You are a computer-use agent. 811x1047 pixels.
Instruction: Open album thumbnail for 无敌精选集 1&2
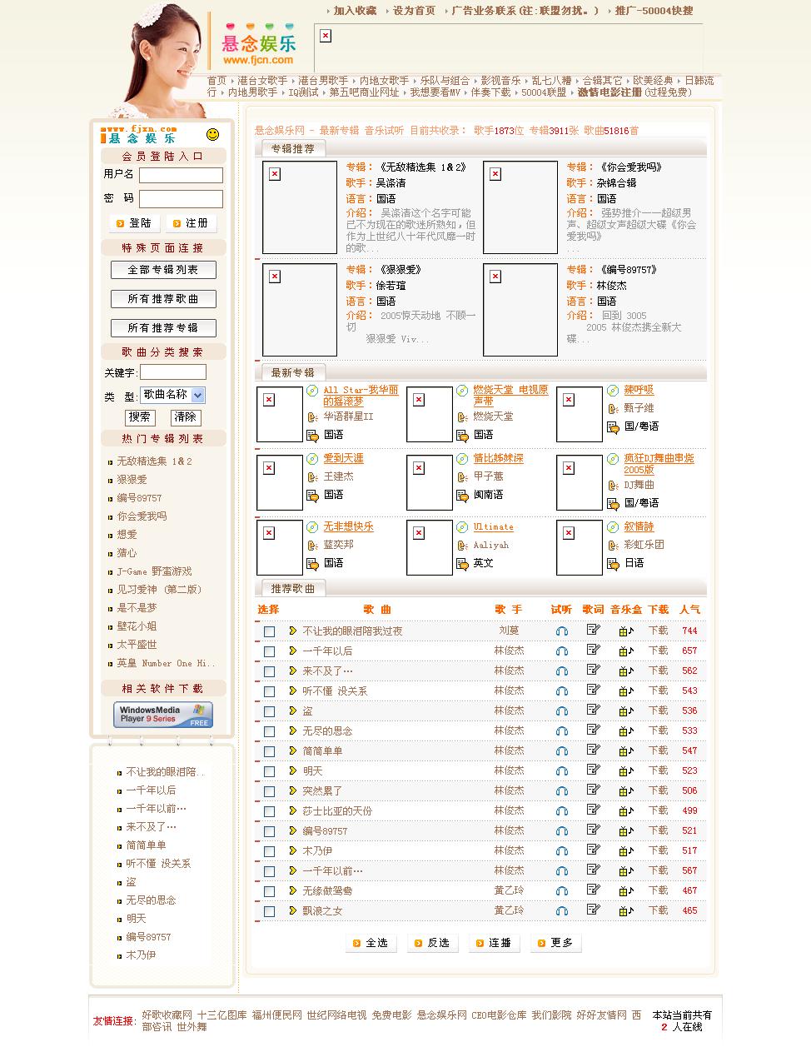coord(300,207)
